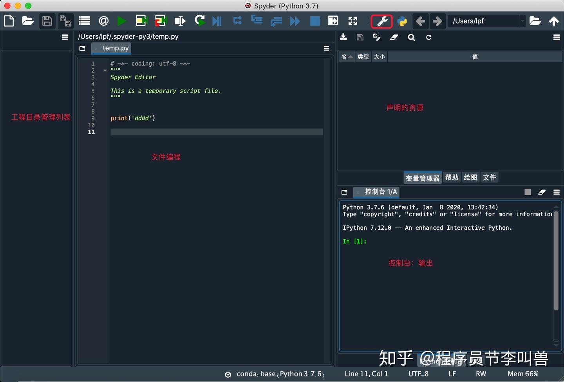This screenshot has width=564, height=382.
Task: Click conda: base interpreter in the status bar
Action: [x=274, y=374]
